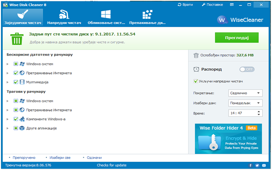The height and width of the screenshot is (170, 272).
Task: Uncheck the Мултимедија checkbox
Action: point(16,82)
